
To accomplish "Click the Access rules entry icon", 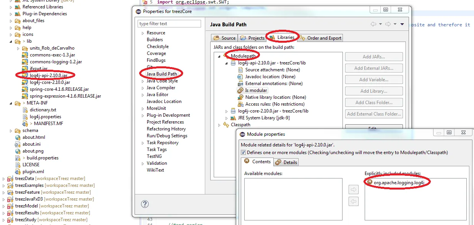I will (240, 104).
